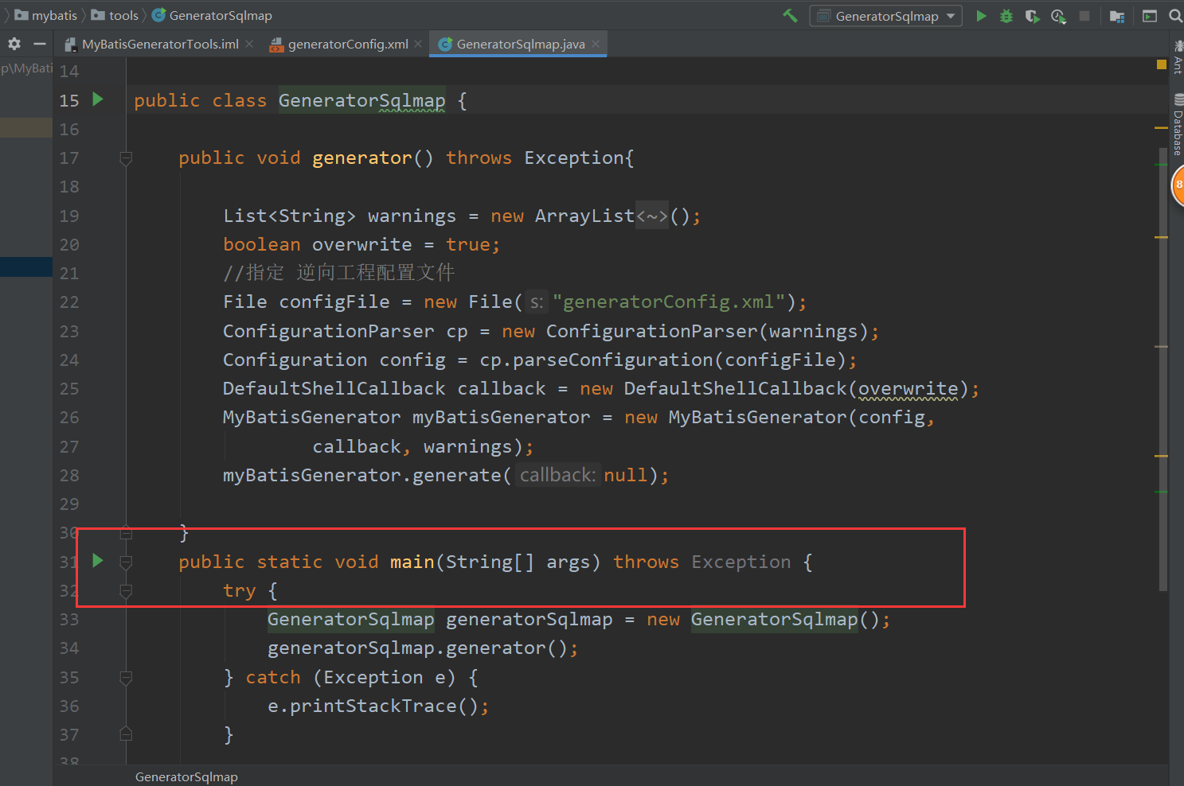Click the first warning stripe mark below status square
This screenshot has width=1184, height=786.
tap(1161, 127)
